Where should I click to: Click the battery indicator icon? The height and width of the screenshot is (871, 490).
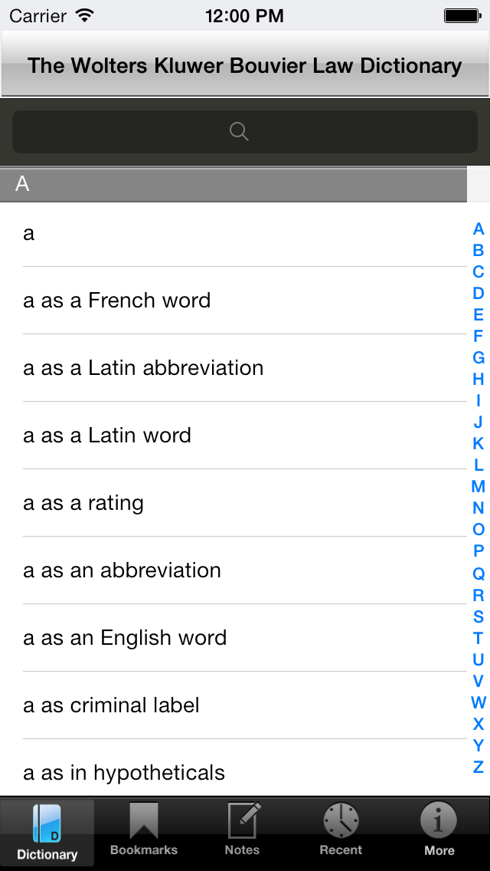coord(462,15)
